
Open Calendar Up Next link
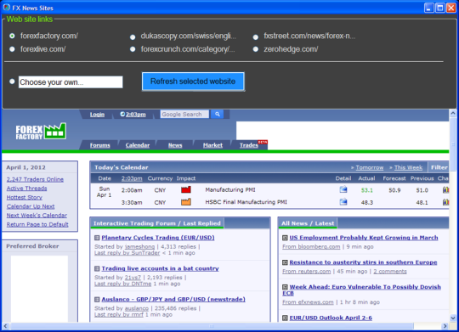pos(31,206)
